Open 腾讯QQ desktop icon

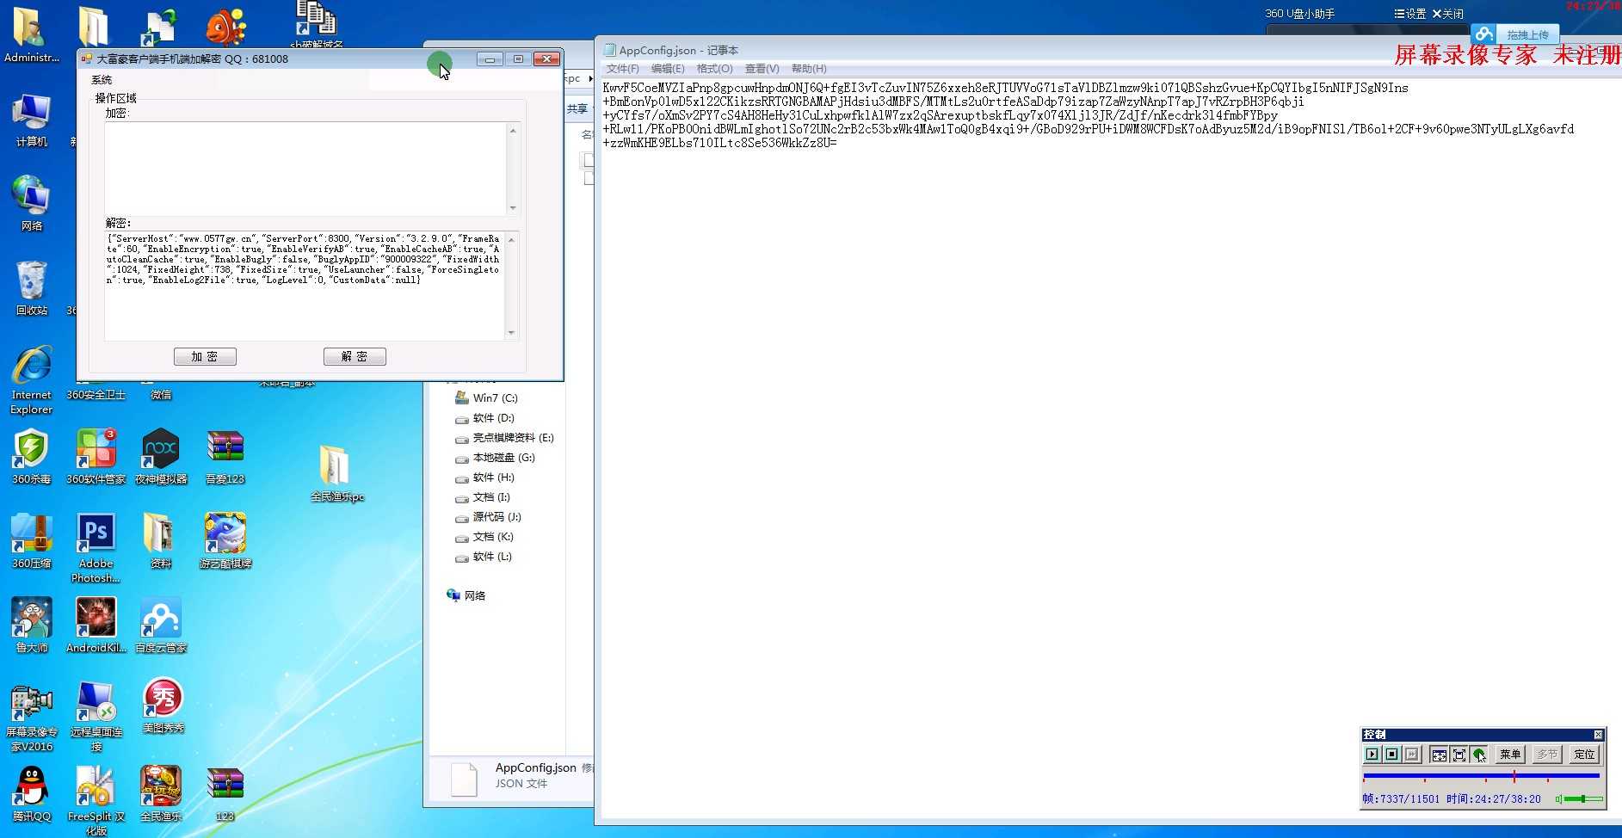(32, 794)
